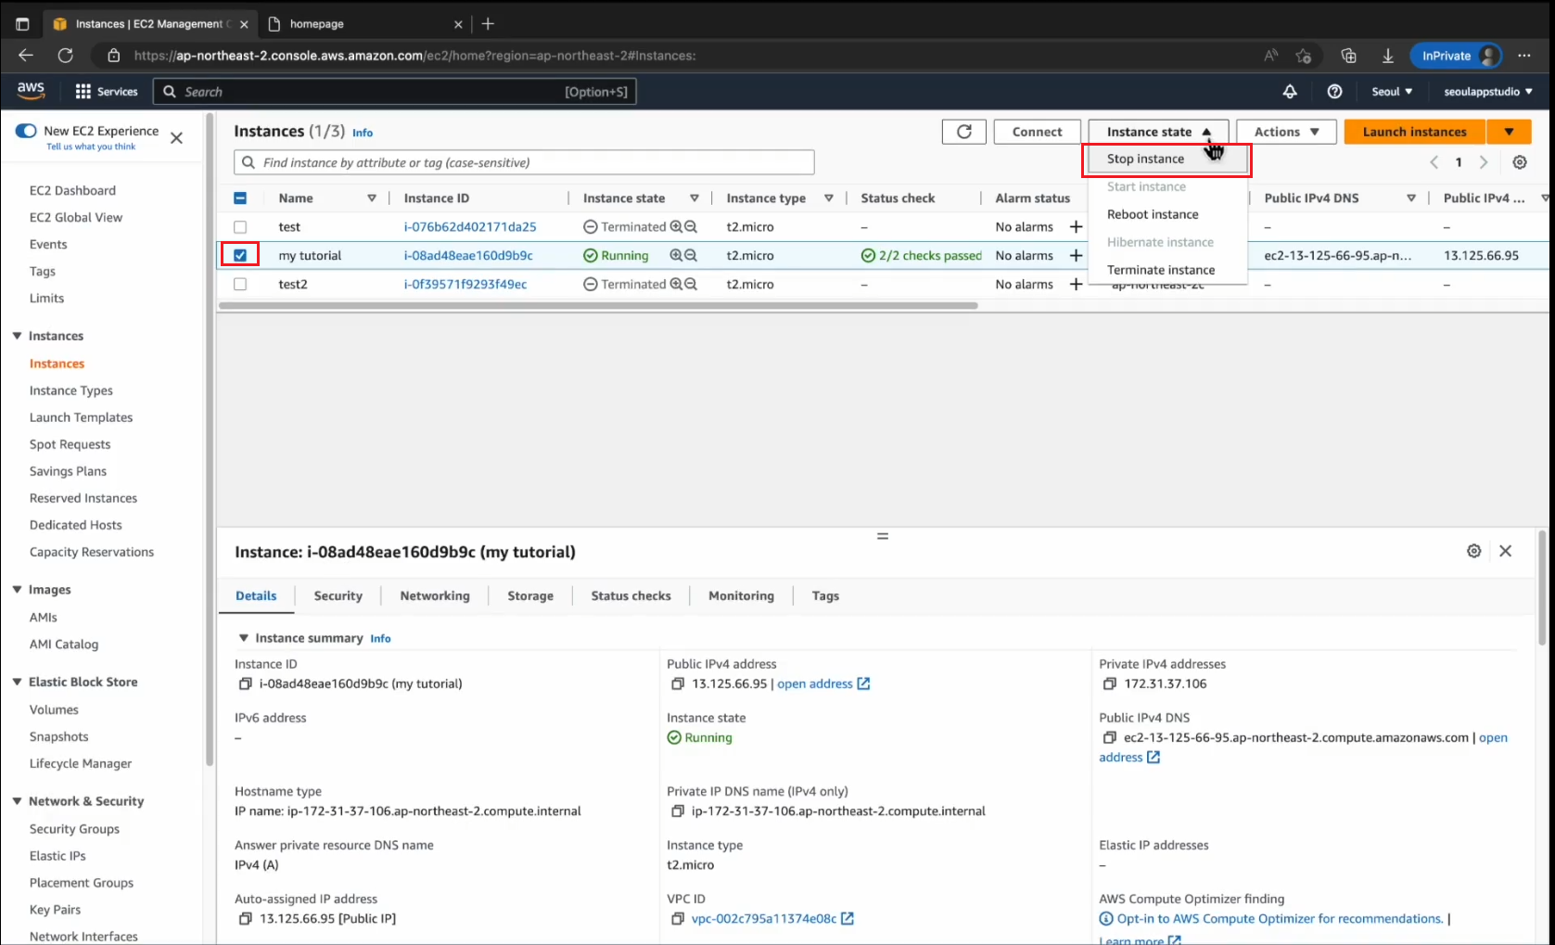Check the test2 instance checkbox
Viewport: 1555px width, 945px height.
[x=240, y=284]
